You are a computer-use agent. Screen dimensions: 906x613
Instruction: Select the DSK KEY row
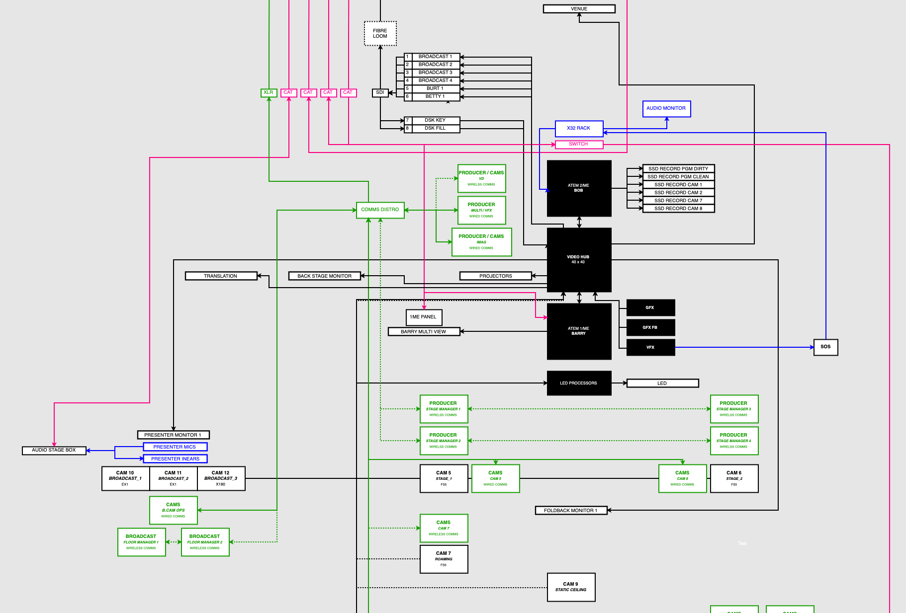(x=432, y=121)
